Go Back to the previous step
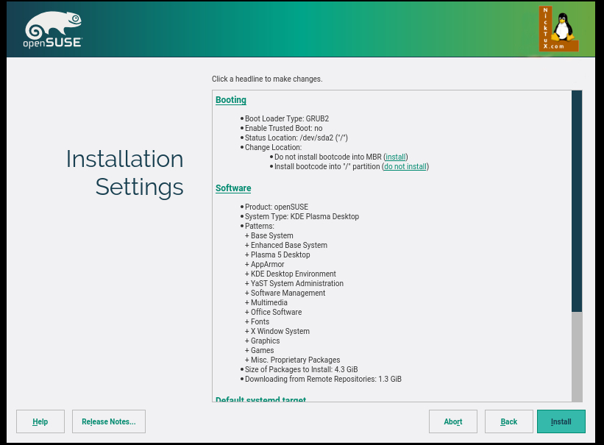Image resolution: width=604 pixels, height=445 pixels. click(x=509, y=421)
